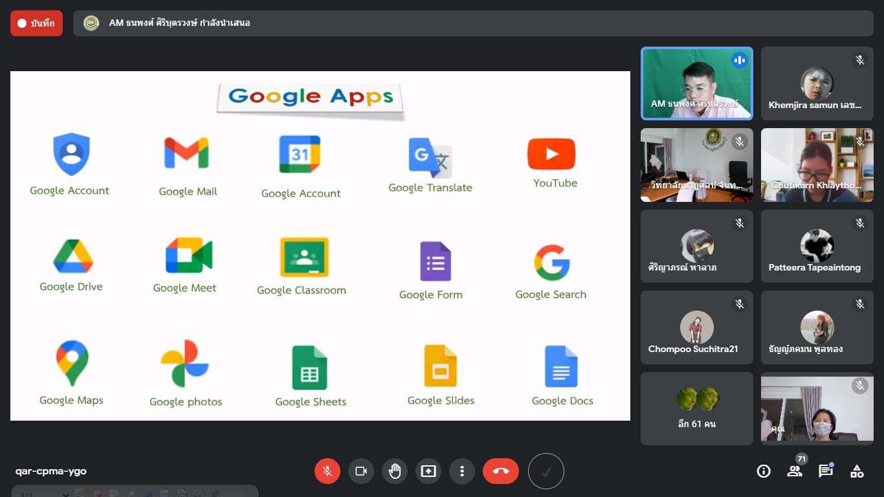Expand the tile showing 61 more participants
Viewport: 884px width, 497px height.
(696, 408)
